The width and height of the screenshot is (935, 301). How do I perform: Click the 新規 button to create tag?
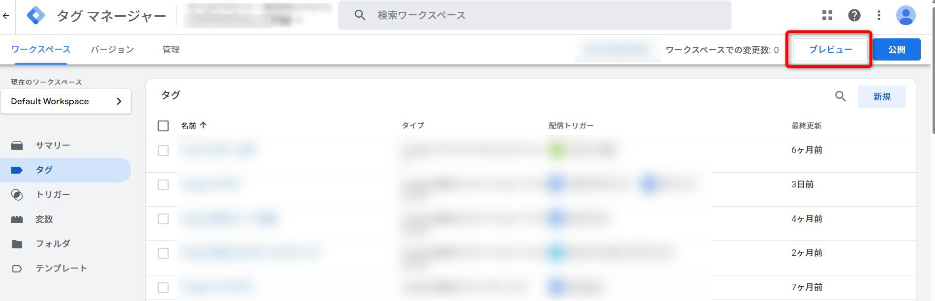[x=881, y=97]
